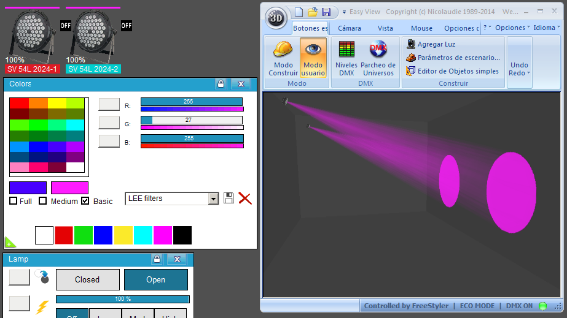This screenshot has height=318, width=567.
Task: Open the help question mark dropdown
Action: [487, 28]
